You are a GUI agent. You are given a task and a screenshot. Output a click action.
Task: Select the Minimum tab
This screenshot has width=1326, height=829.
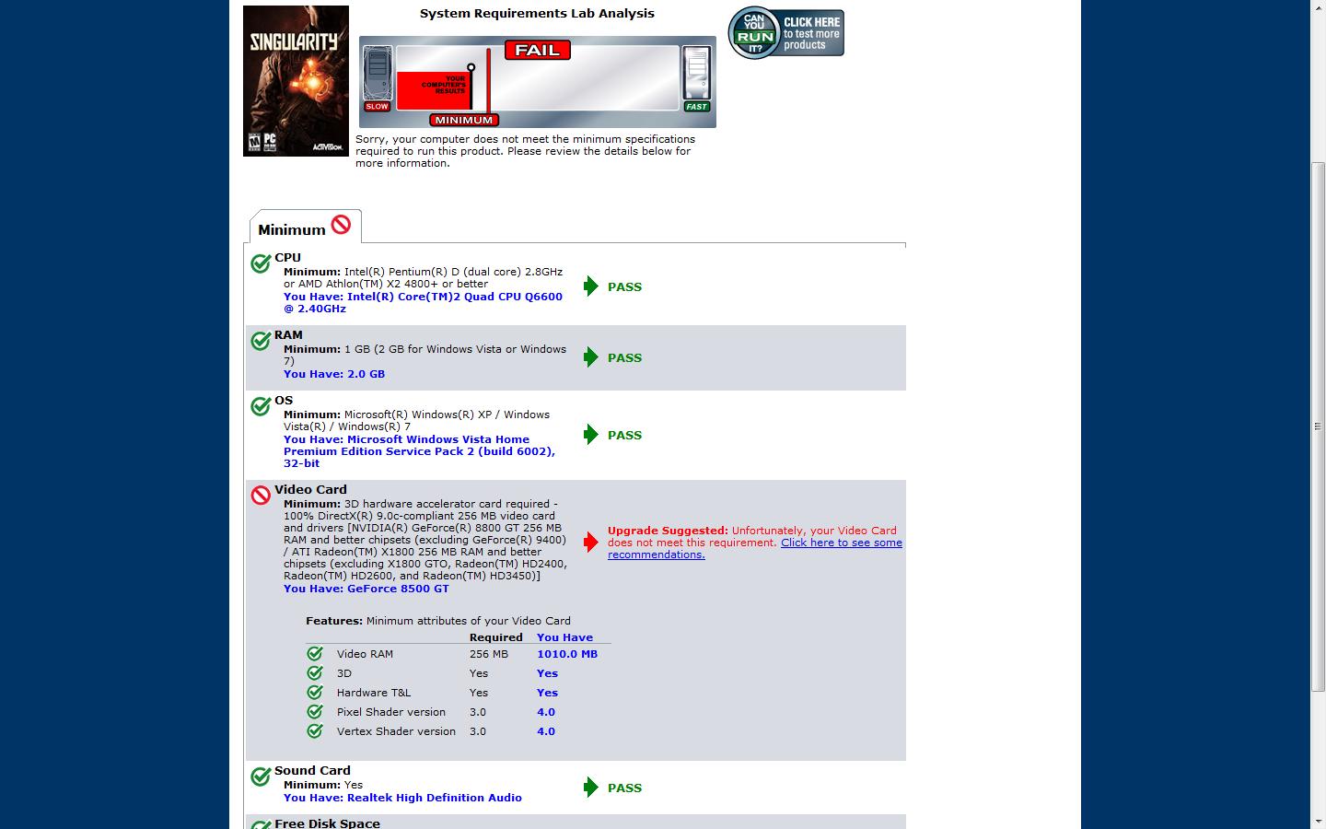[305, 228]
